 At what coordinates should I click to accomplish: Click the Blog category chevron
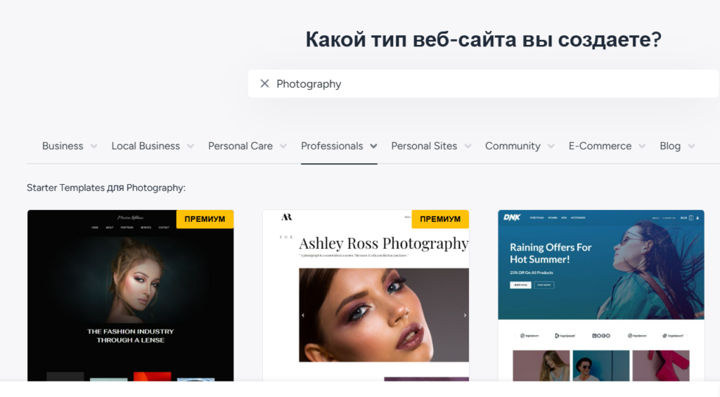(x=691, y=146)
